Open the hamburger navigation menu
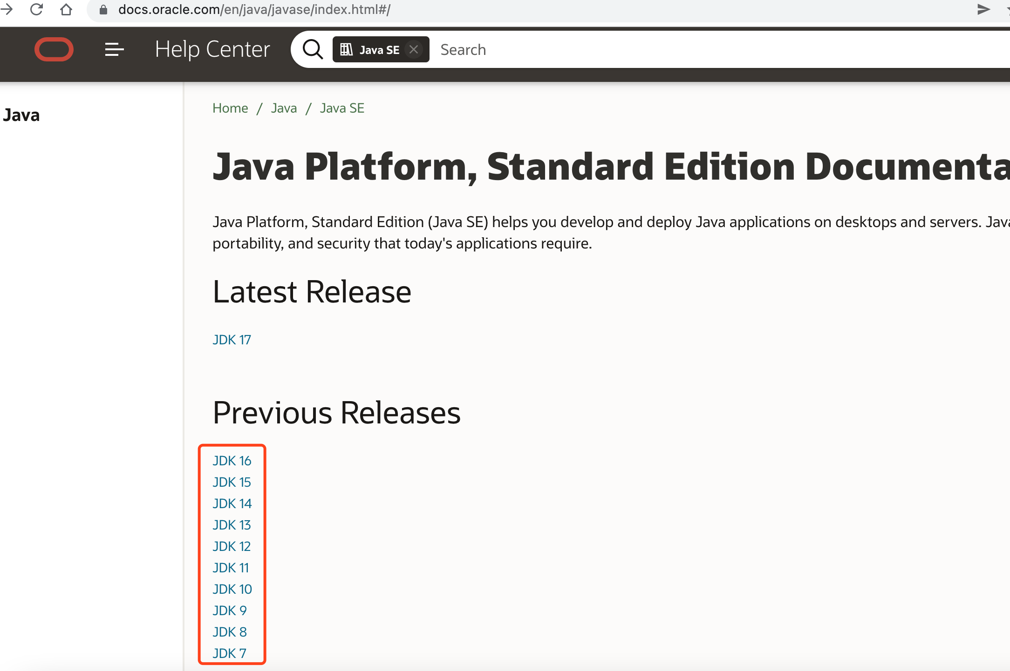This screenshot has width=1010, height=671. 114,49
